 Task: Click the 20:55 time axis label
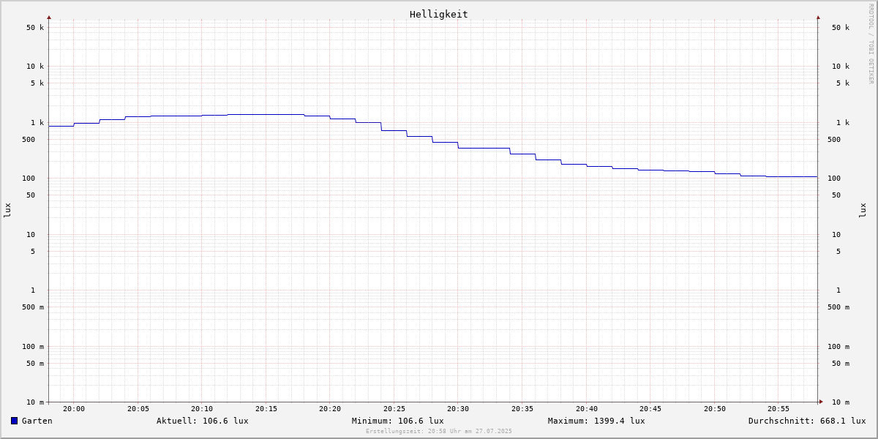click(x=778, y=409)
